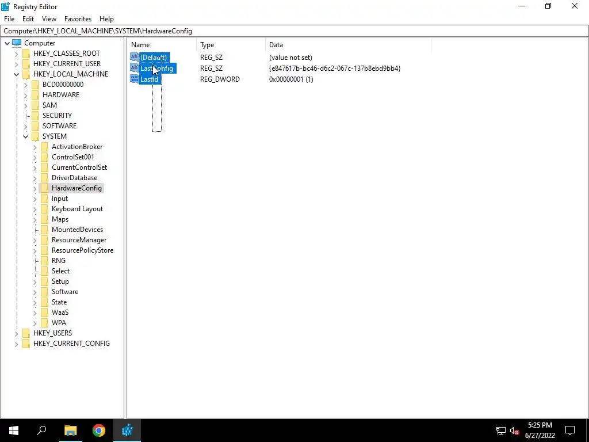Select the Input key
This screenshot has height=442, width=589.
(60, 199)
